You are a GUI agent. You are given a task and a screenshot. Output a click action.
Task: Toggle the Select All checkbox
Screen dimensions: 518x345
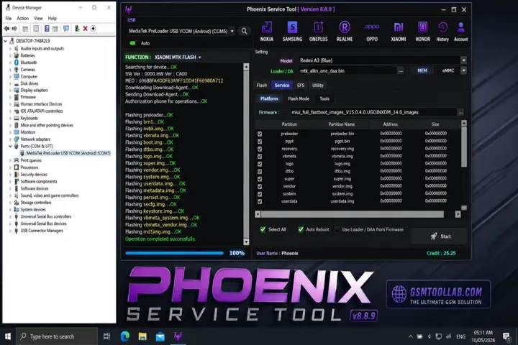pos(263,229)
